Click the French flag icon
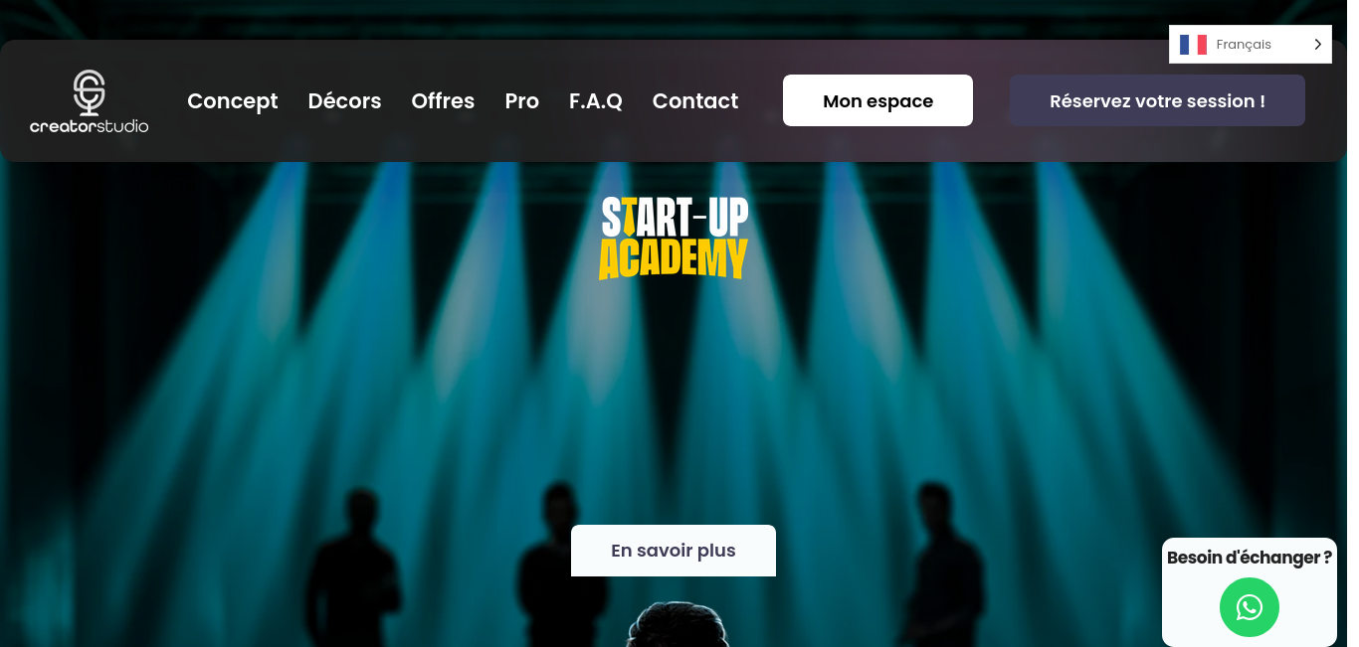 click(x=1193, y=45)
